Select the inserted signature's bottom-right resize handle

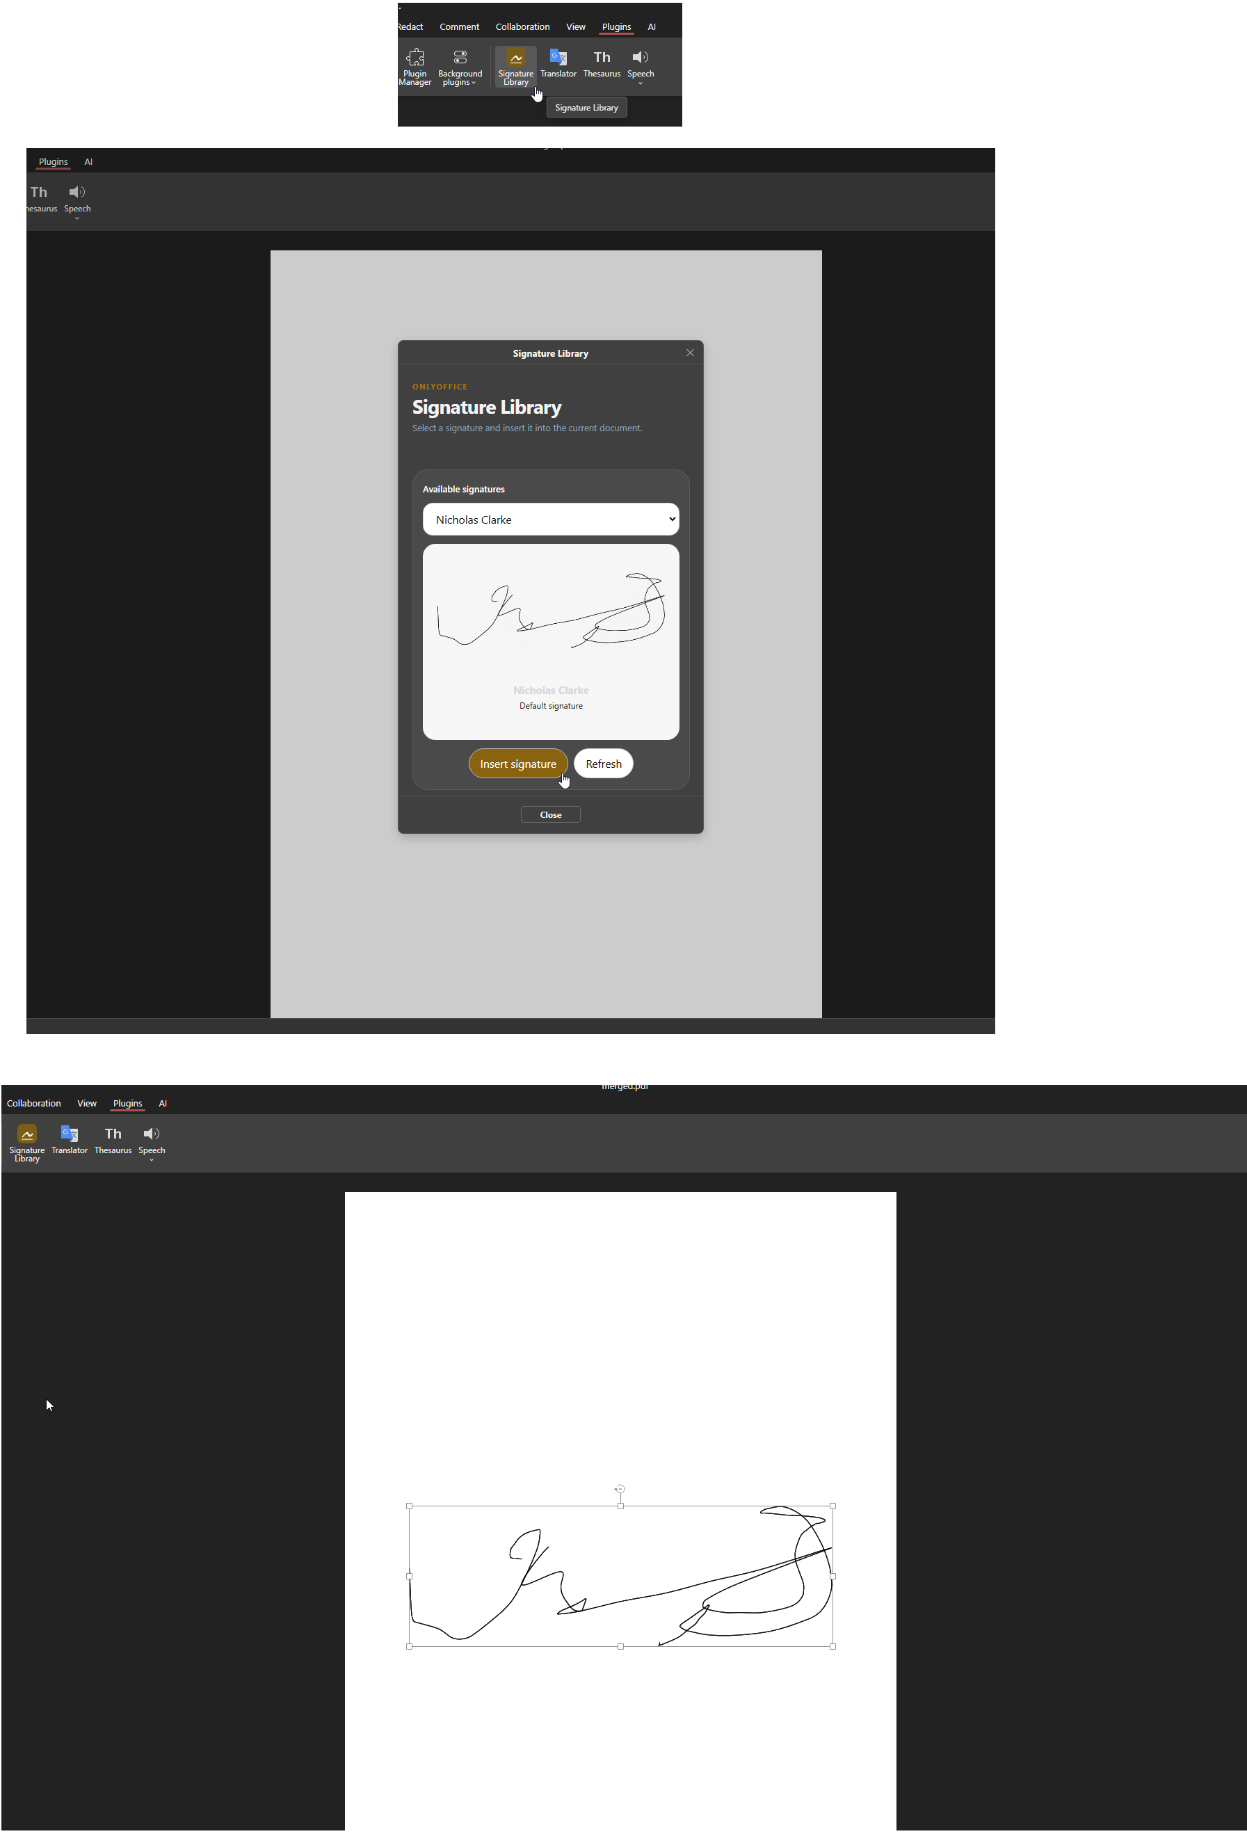[832, 1646]
